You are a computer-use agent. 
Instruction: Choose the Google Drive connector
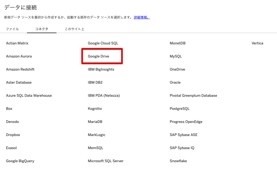point(98,56)
